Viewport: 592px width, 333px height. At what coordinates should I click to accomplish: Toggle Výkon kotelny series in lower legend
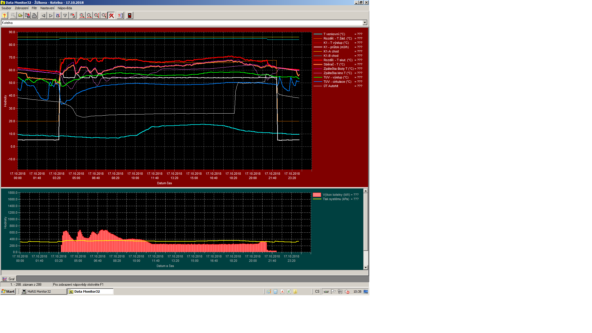(336, 195)
